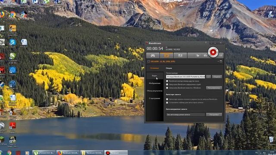Open the Видео section in sidebar
Screen dimensions: 276x155
point(154,76)
